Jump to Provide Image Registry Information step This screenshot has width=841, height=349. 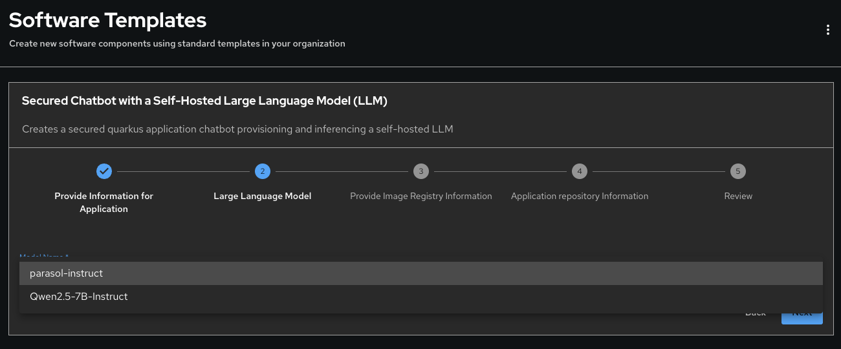tap(421, 196)
